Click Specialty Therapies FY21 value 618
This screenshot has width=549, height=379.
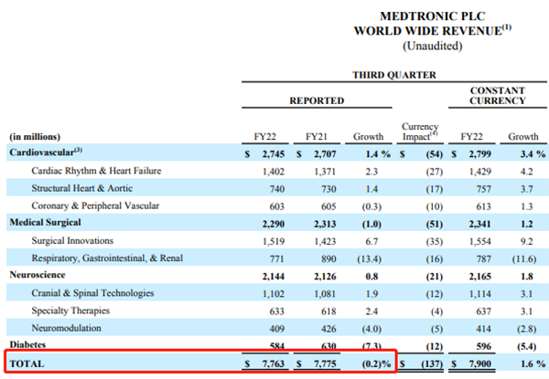click(328, 311)
